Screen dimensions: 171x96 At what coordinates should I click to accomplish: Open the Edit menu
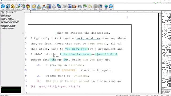(21, 3)
